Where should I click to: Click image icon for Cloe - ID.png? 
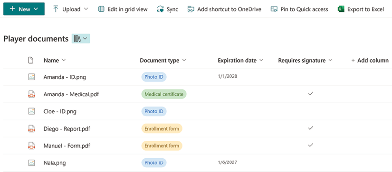click(x=31, y=111)
